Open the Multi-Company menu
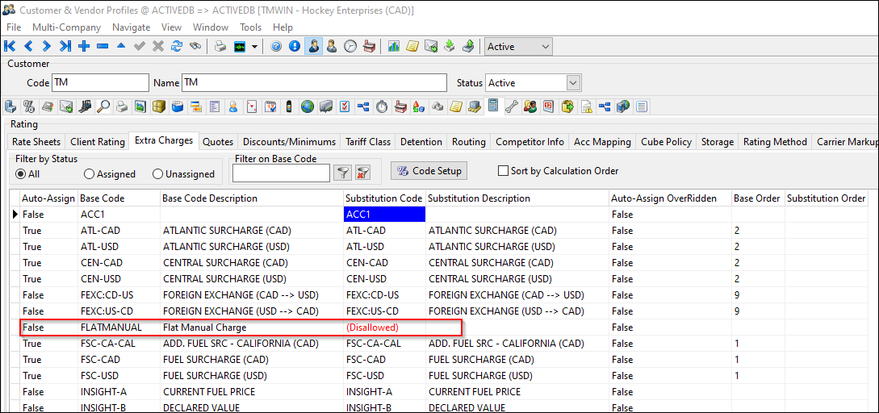The width and height of the screenshot is (879, 413). tap(67, 27)
